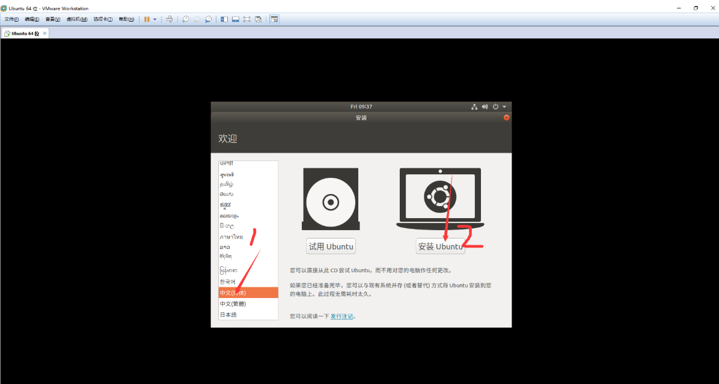Screen dimensions: 719x384
Task: Toggle the thumbnail bar toolbar icon
Action: 235,19
